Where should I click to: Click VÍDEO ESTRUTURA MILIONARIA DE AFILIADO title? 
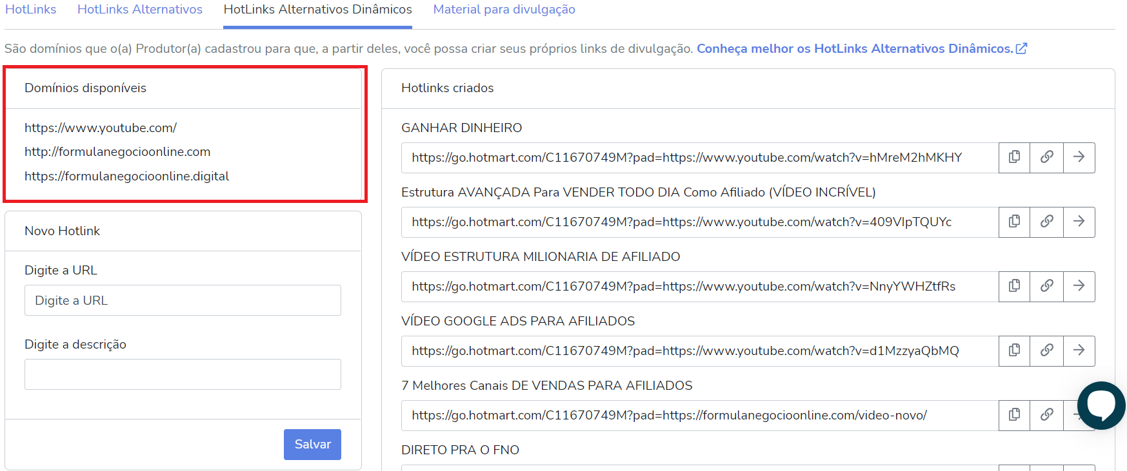(x=541, y=256)
